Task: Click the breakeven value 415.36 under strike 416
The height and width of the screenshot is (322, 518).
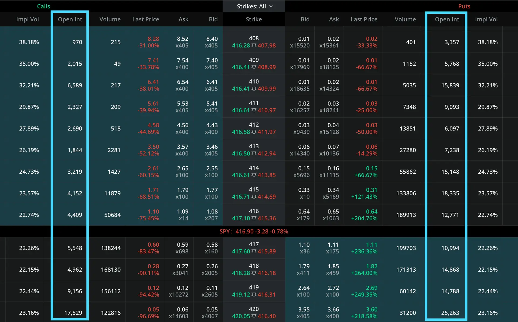Action: coord(267,218)
